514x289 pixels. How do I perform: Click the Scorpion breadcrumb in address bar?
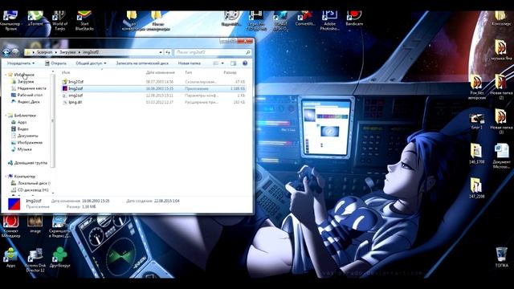point(45,52)
